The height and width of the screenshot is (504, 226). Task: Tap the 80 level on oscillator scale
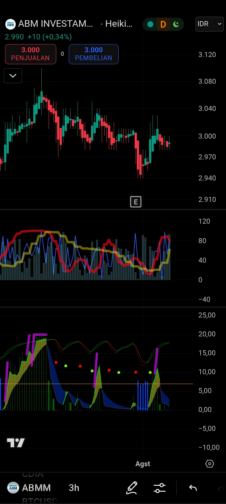coord(202,241)
